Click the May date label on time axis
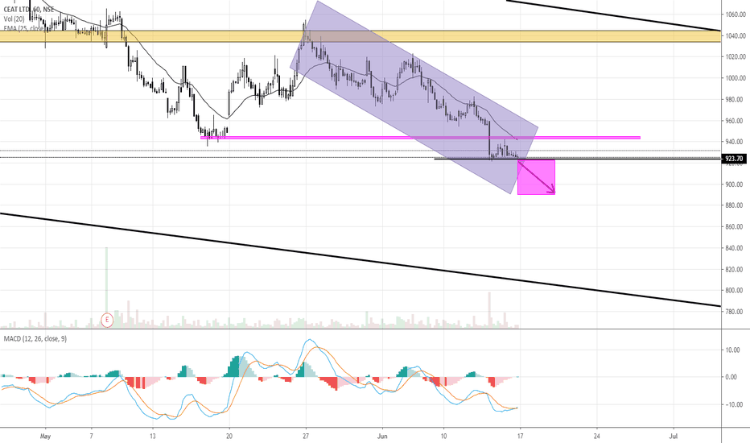The width and height of the screenshot is (750, 443). pyautogui.click(x=45, y=437)
